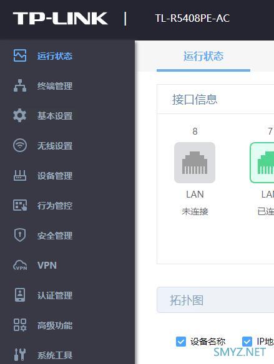Viewport: 274px width, 364px height.
Task: Click the 运行状态 chart icon in sidebar
Action: coord(20,55)
